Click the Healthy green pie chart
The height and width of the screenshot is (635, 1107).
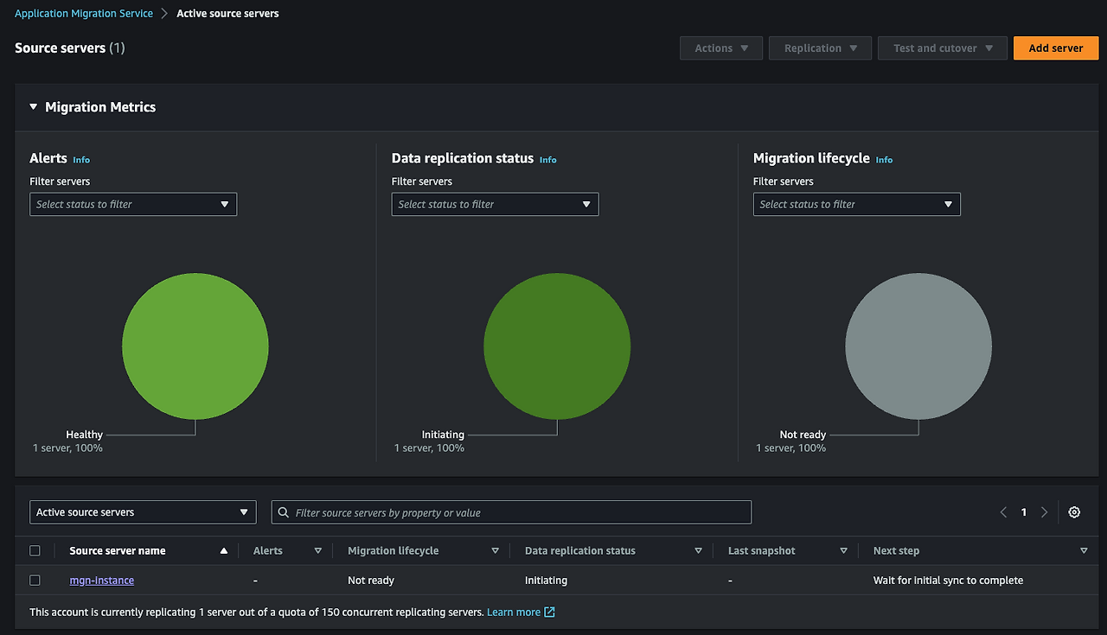[x=195, y=346]
